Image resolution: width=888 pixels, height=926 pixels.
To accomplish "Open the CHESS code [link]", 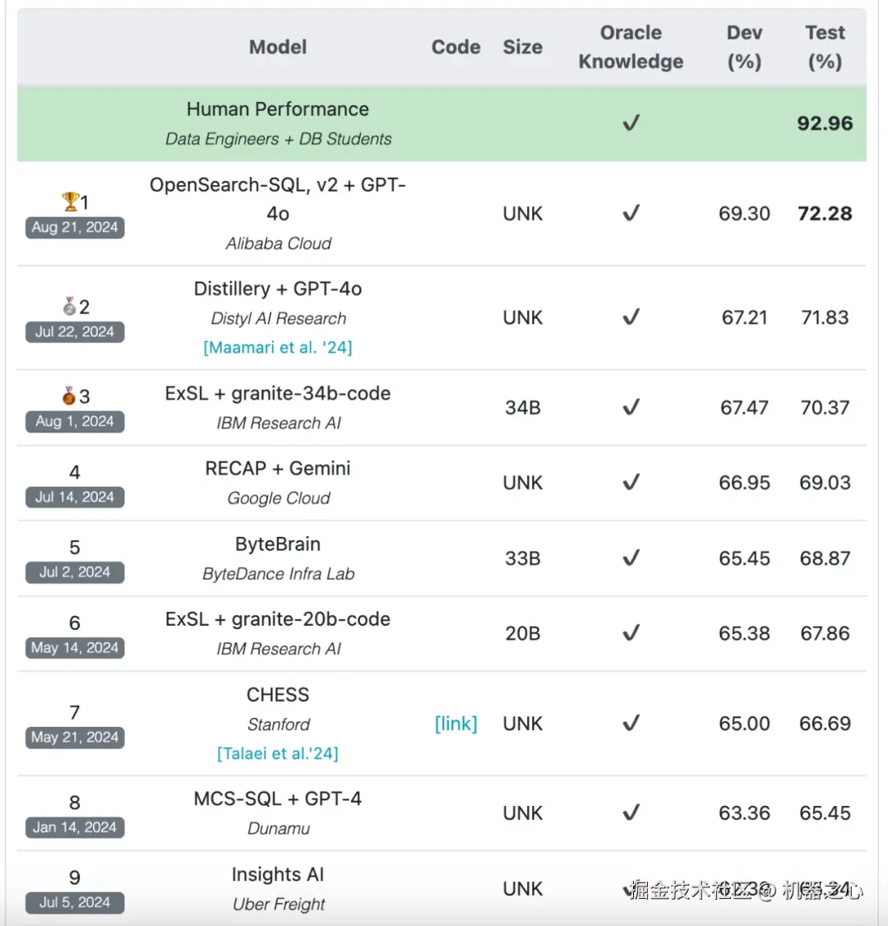I will pyautogui.click(x=456, y=724).
